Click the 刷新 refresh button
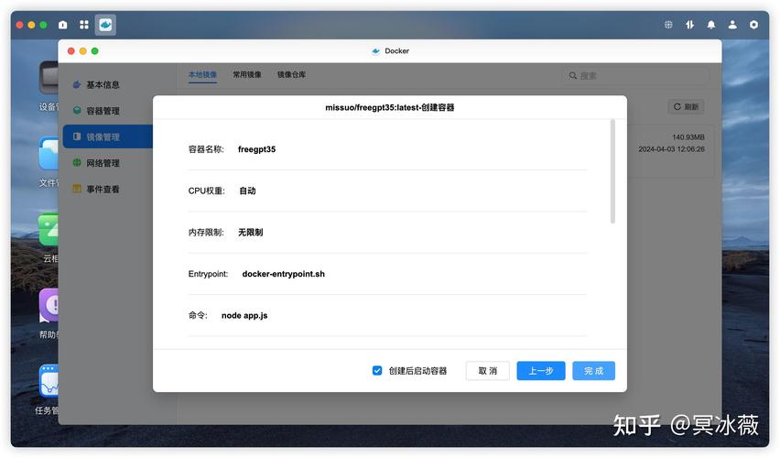This screenshot has height=458, width=780. pyautogui.click(x=686, y=106)
